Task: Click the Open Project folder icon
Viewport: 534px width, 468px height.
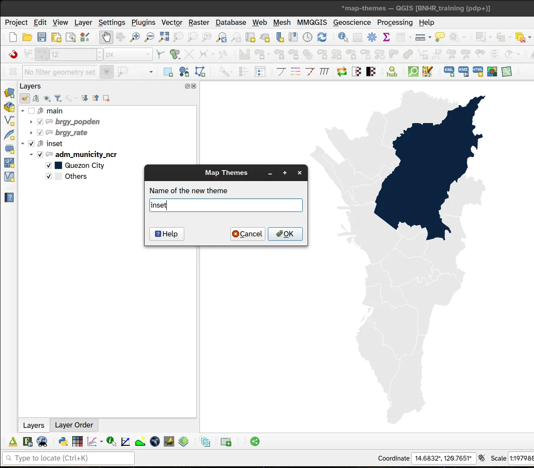Action: point(27,38)
